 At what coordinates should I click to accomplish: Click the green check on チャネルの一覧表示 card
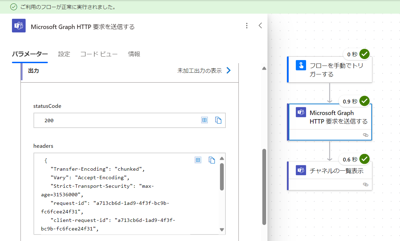pos(364,159)
